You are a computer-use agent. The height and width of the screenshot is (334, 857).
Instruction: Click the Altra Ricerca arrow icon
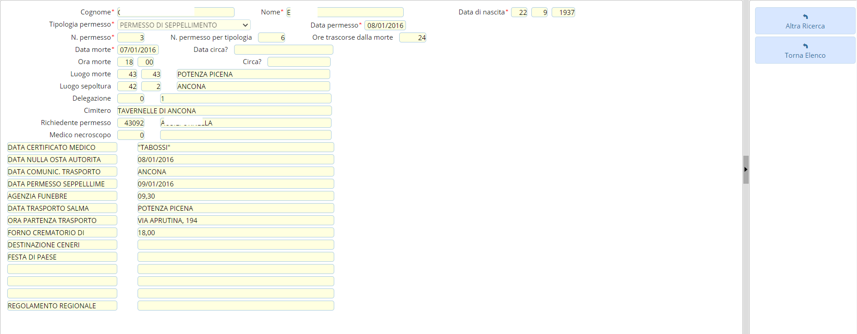tap(805, 17)
